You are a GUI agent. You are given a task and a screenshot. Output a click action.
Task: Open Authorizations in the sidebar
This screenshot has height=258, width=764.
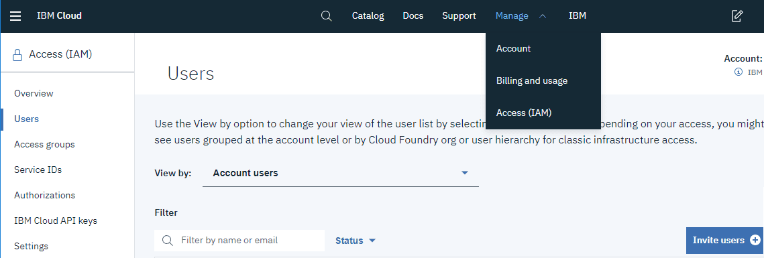(45, 195)
